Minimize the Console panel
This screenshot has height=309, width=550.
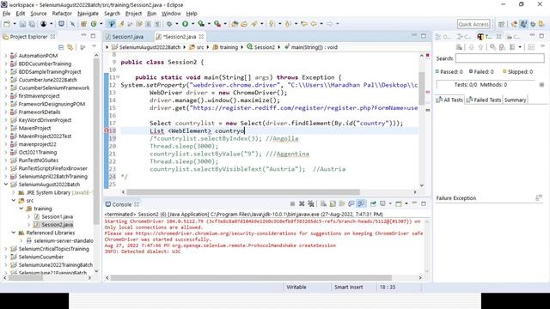pyautogui.click(x=414, y=203)
